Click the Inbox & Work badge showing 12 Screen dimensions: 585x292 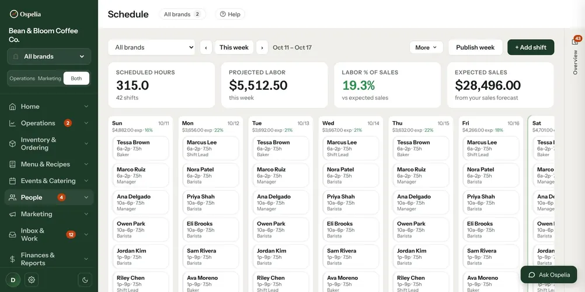(71, 235)
